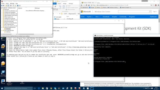
Task: Click the Sign in link on Dev Center
Action: coord(155,12)
